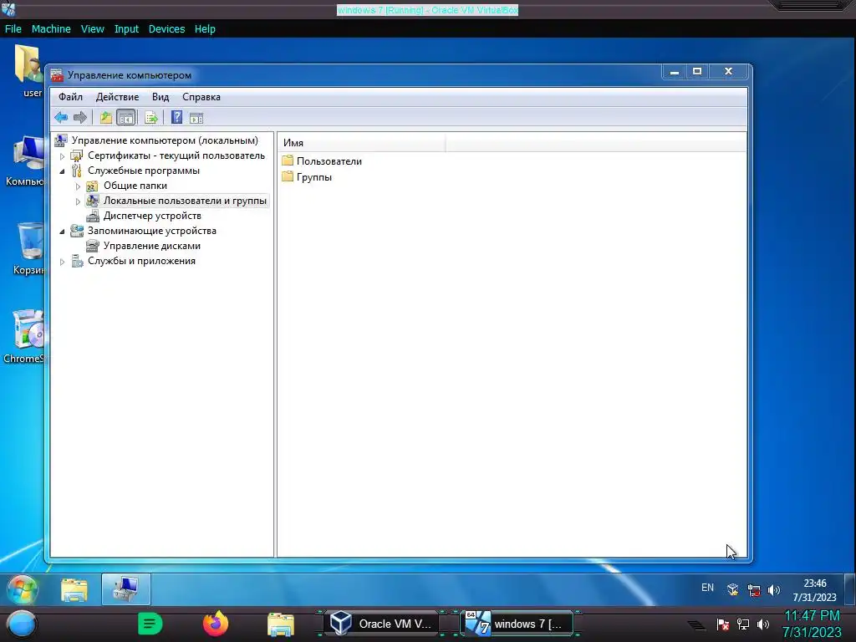The height and width of the screenshot is (642, 856).
Task: Open VirtualBox Input menu
Action: click(x=126, y=29)
